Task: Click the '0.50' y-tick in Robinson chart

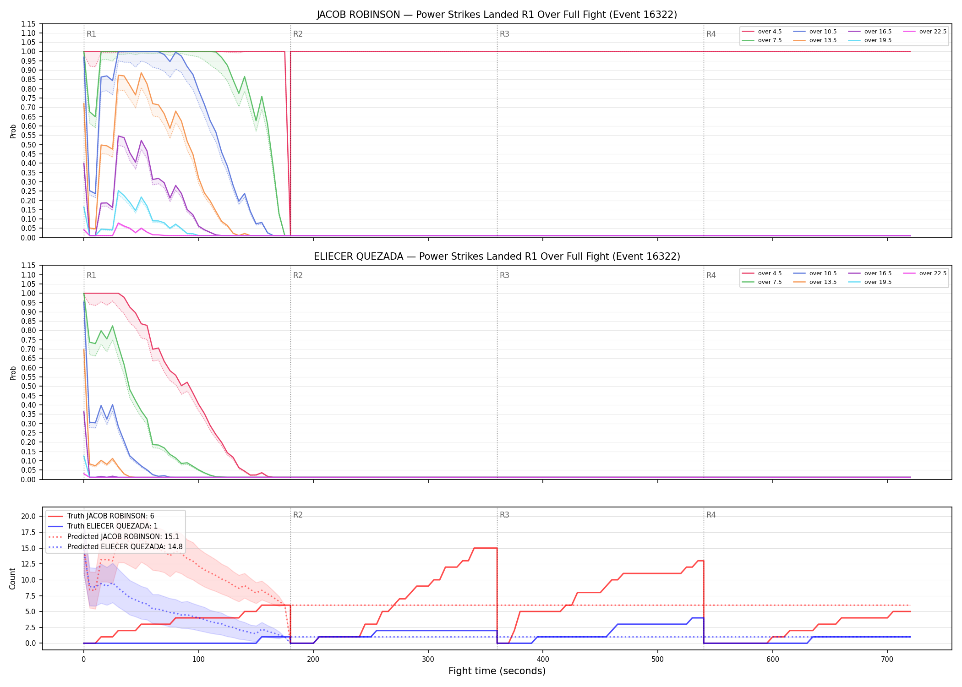Action: pyautogui.click(x=28, y=145)
